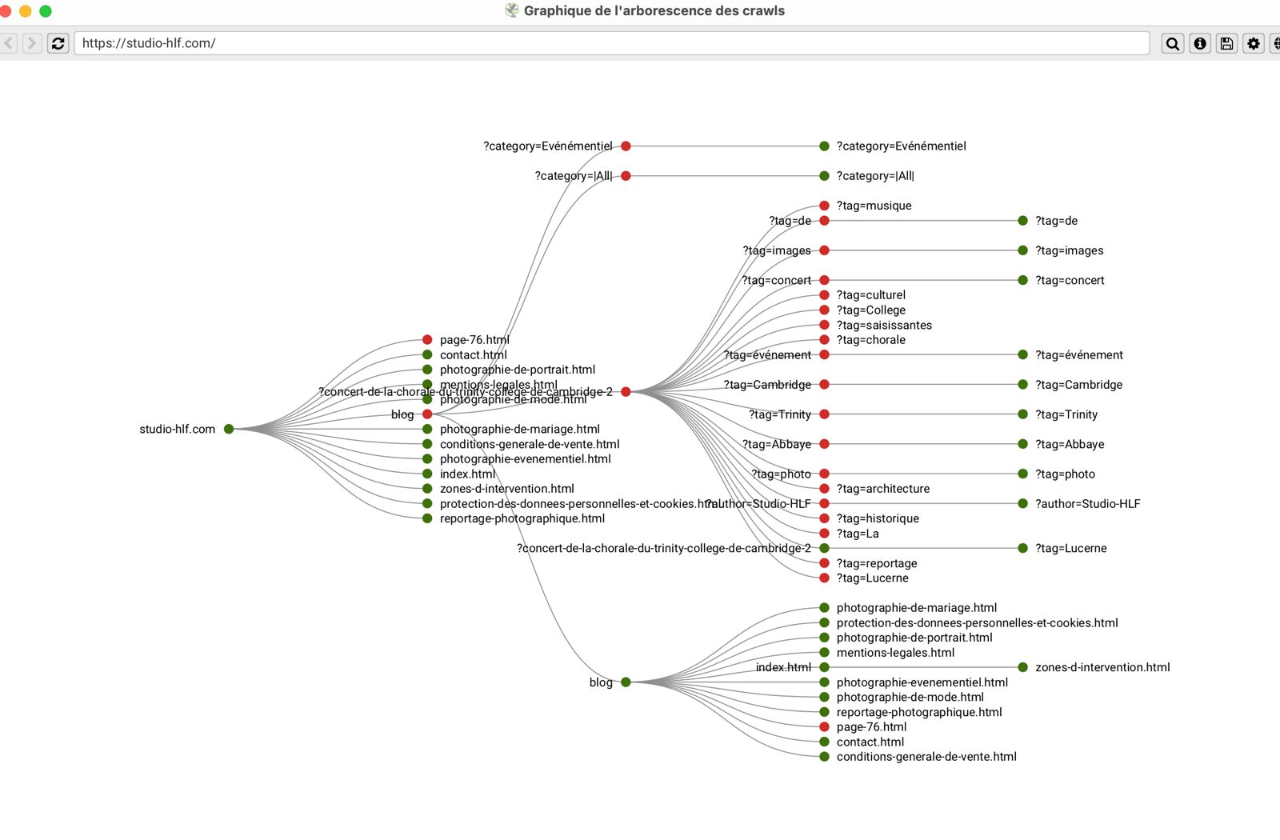Click the zones-d-intervention.html node on the far right
1280x840 pixels.
pos(1022,667)
